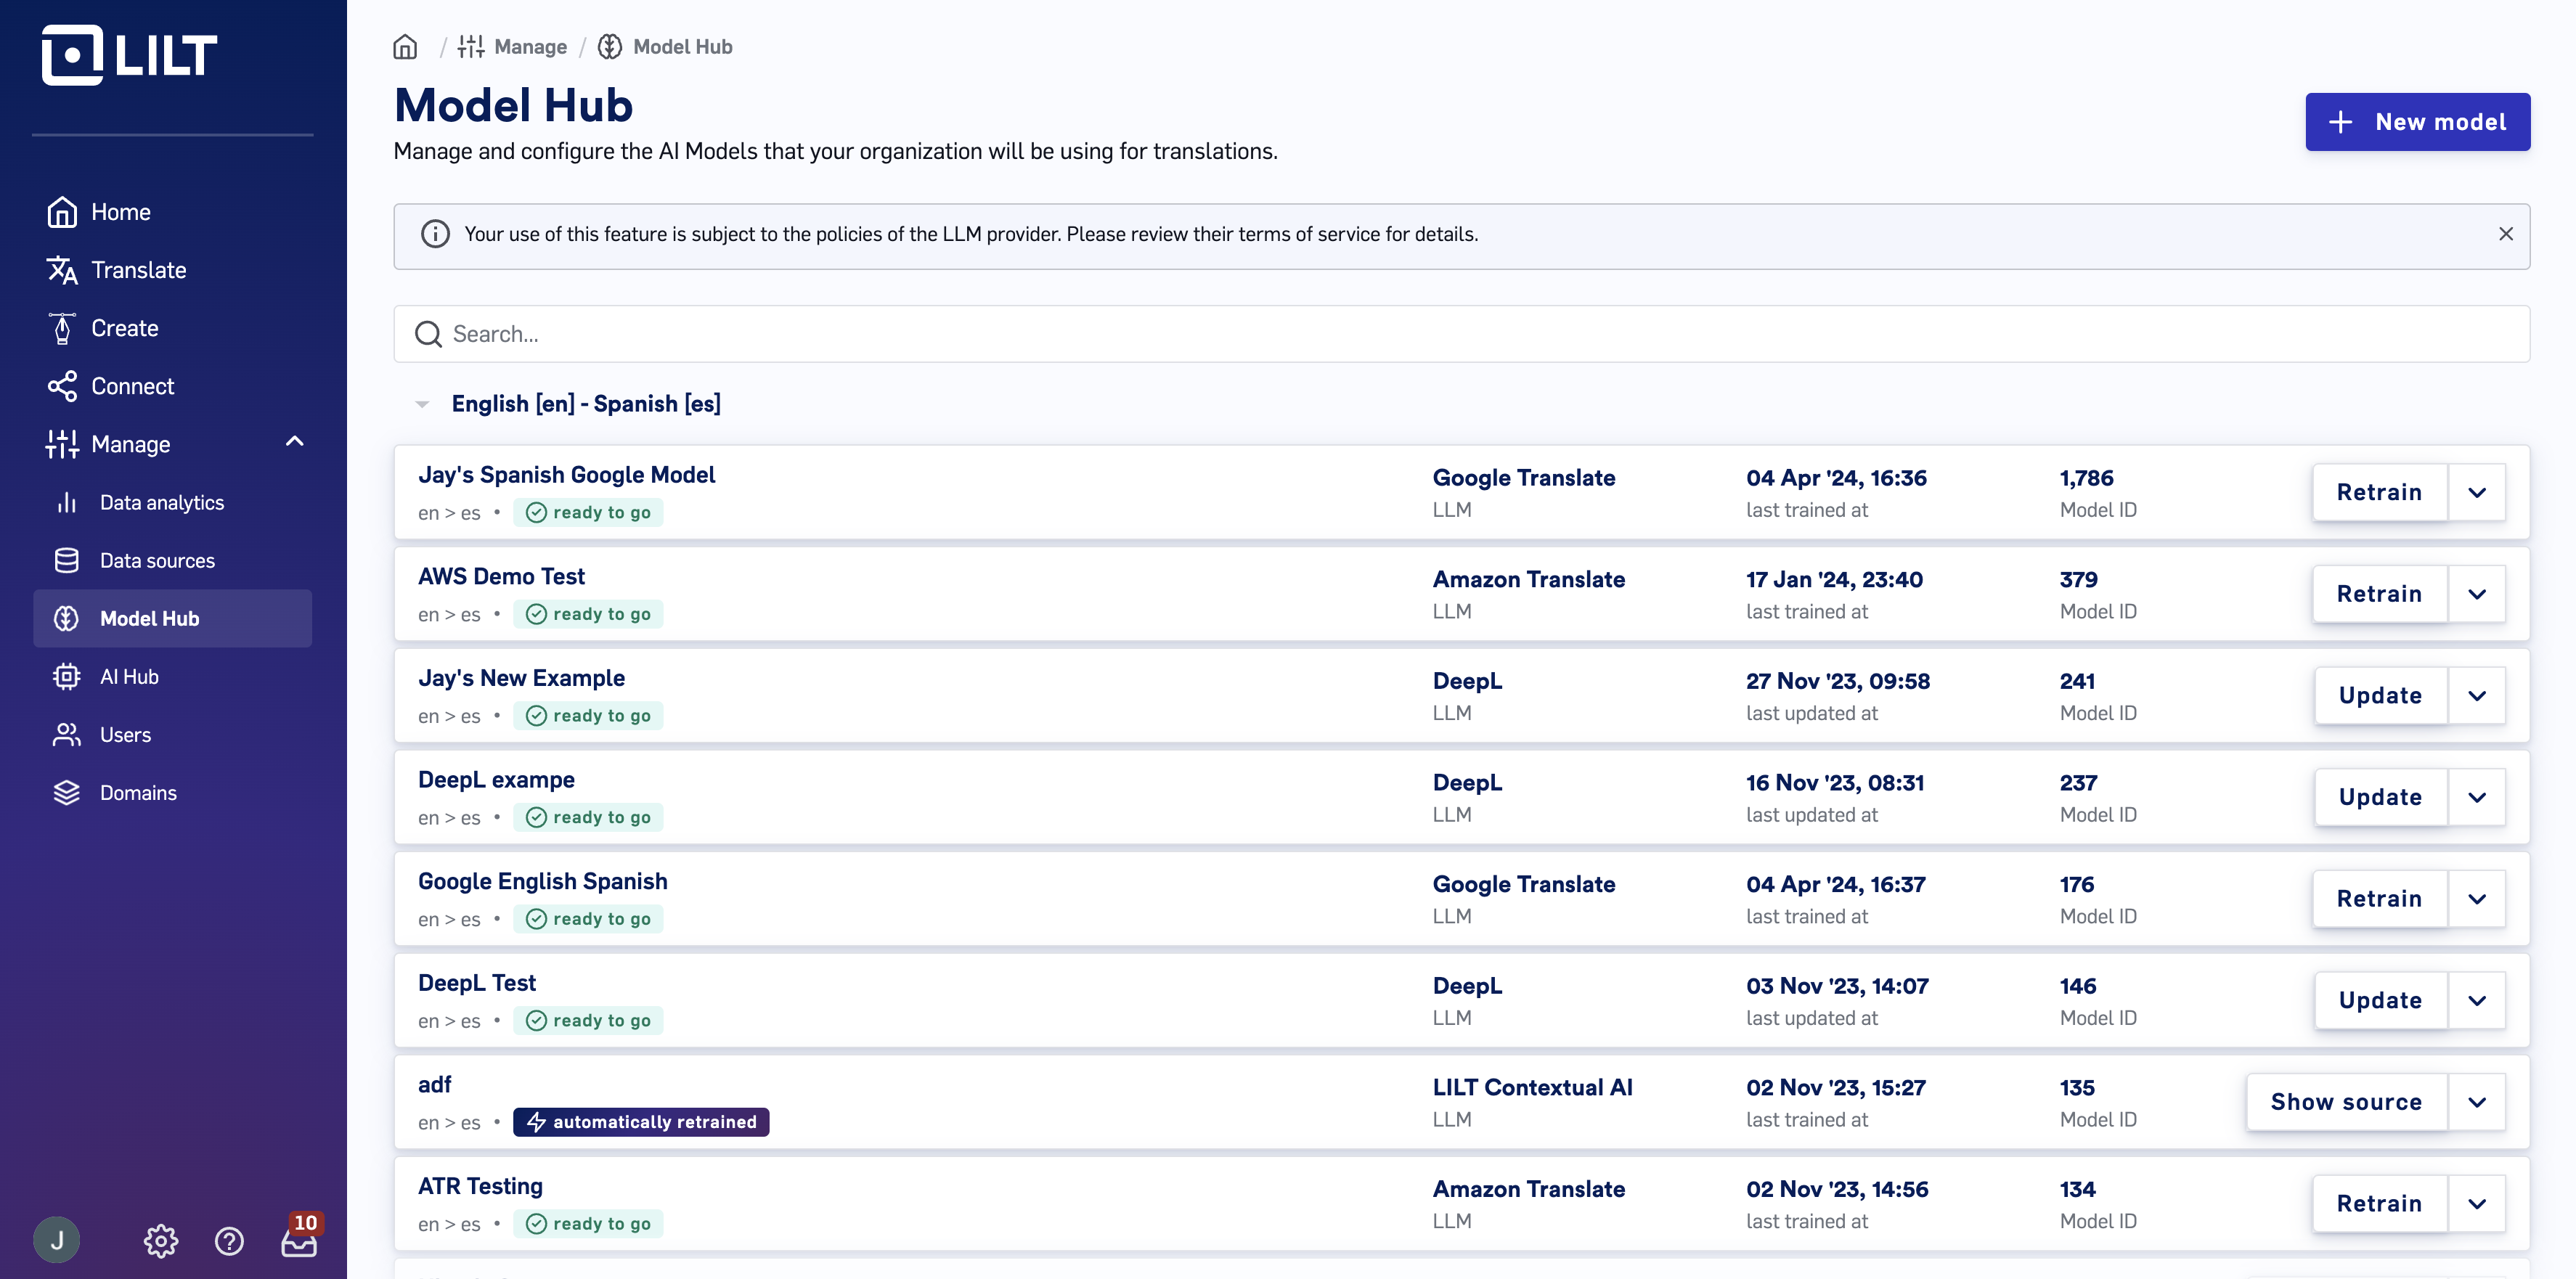
Task: Open dropdown arrow for DeepL Test
Action: click(x=2476, y=1001)
